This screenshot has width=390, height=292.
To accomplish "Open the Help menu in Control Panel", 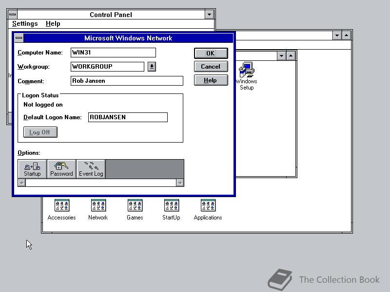I will [53, 23].
